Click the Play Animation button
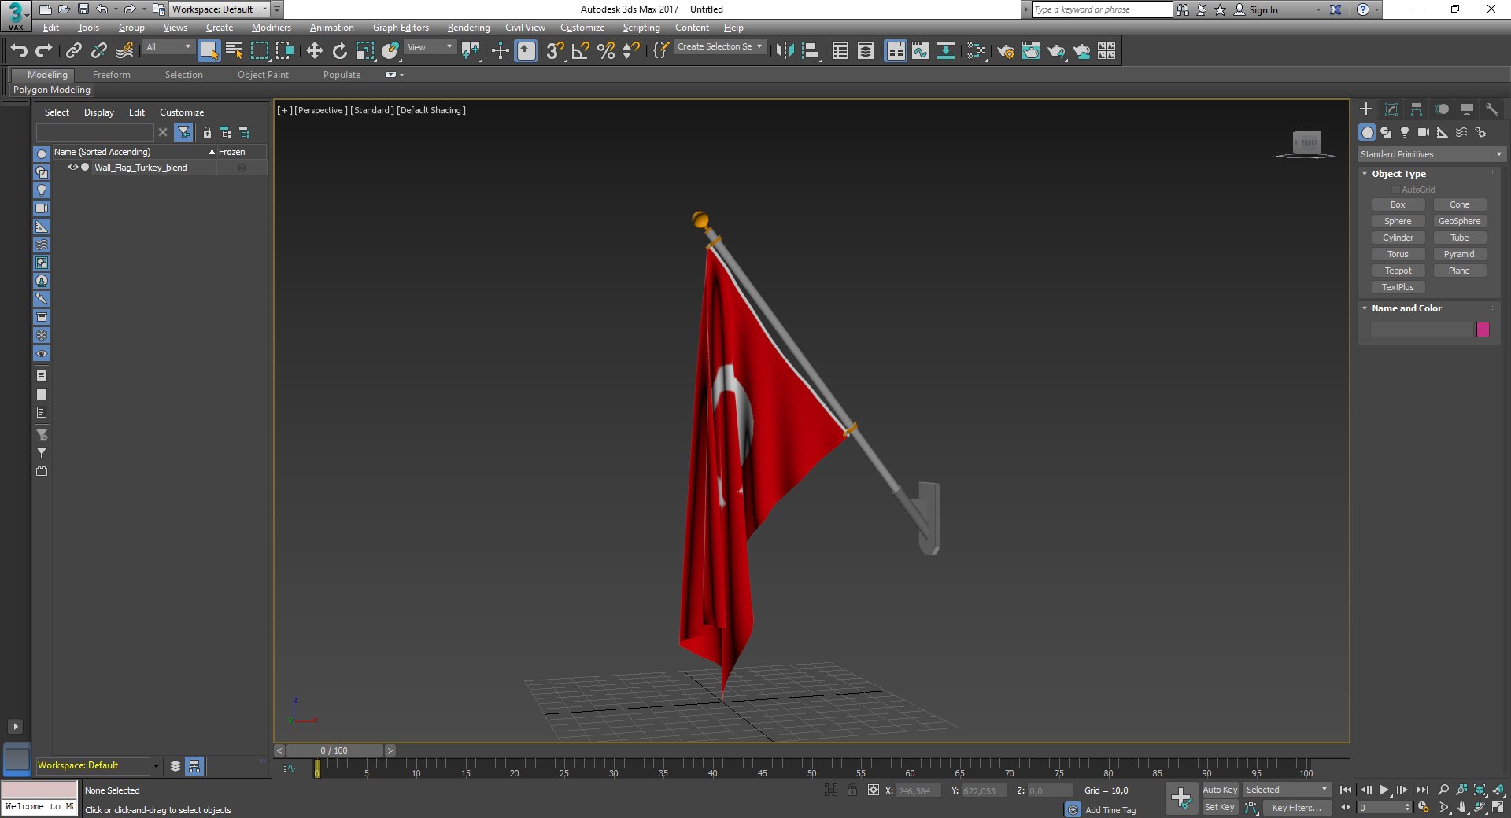Image resolution: width=1511 pixels, height=818 pixels. (x=1384, y=790)
